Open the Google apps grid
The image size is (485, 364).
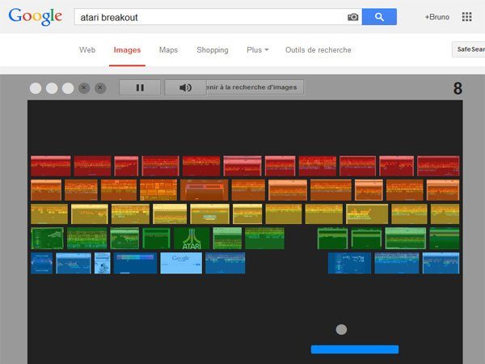tap(466, 17)
